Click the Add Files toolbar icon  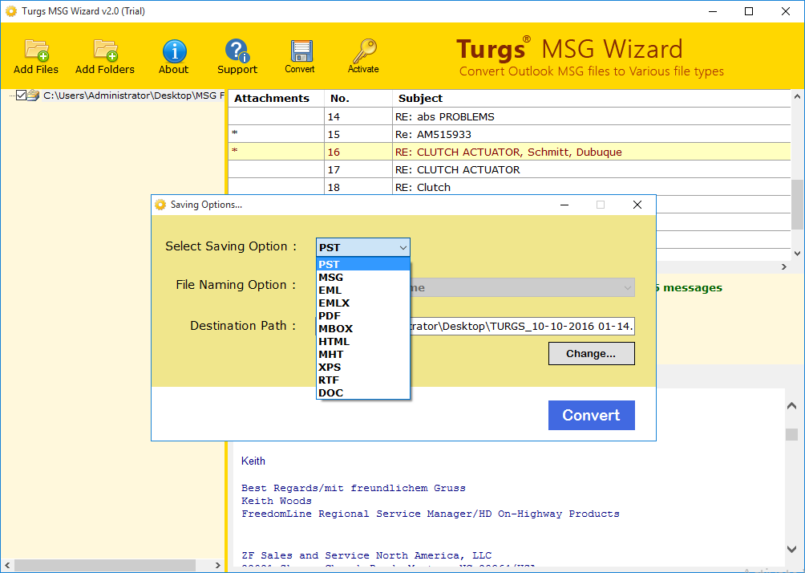coord(36,51)
